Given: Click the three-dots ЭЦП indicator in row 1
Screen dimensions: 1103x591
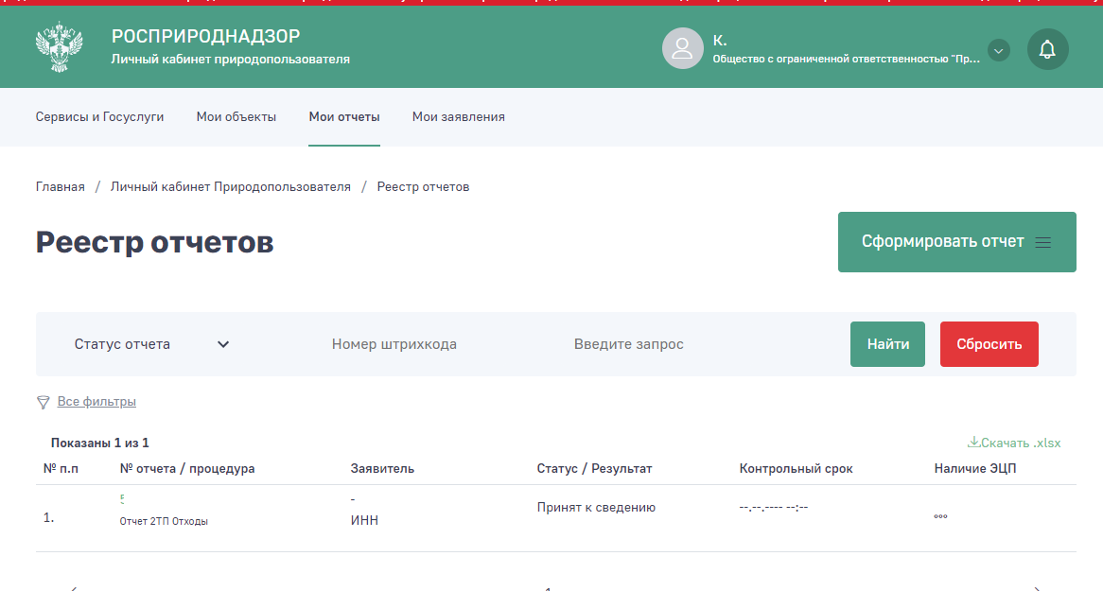Looking at the screenshot, I should coord(940,517).
